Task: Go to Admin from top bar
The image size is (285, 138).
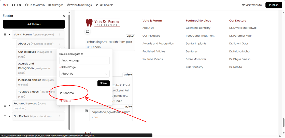Action: click(x=35, y=5)
